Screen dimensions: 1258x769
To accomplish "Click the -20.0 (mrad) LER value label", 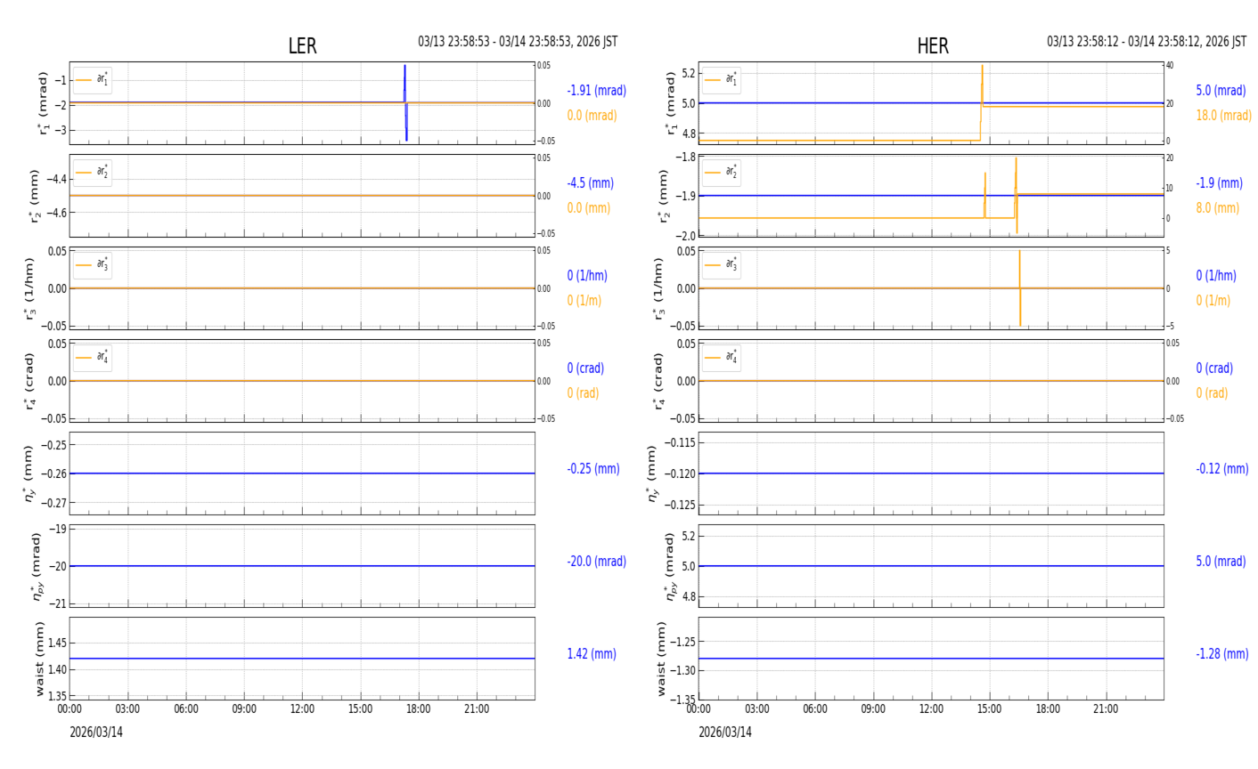I will click(596, 562).
